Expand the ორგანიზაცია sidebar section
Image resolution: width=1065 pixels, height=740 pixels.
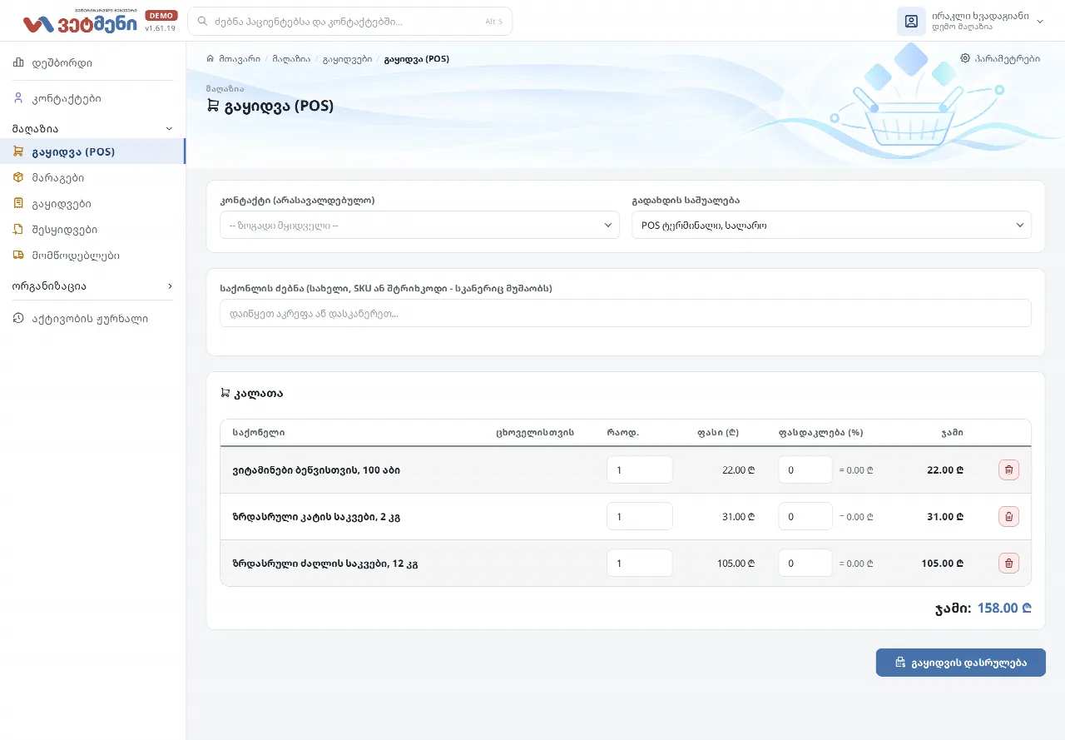92,286
